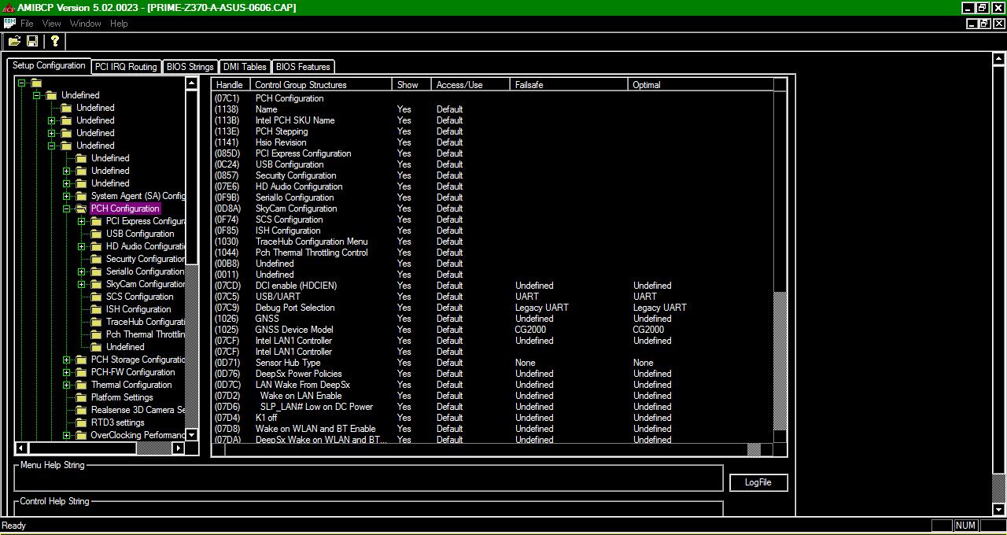
Task: Click main window vertical scrollbar down arrow
Action: click(999, 509)
